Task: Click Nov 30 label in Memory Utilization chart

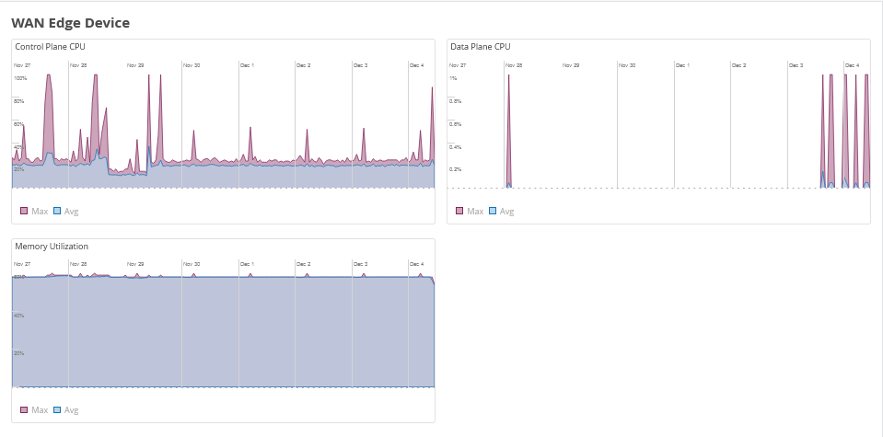Action: (x=192, y=264)
